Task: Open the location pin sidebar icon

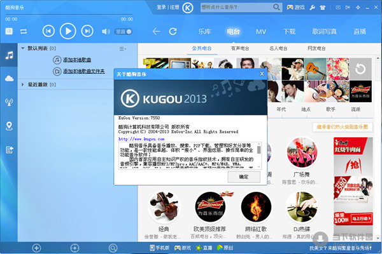Action: click(x=9, y=126)
